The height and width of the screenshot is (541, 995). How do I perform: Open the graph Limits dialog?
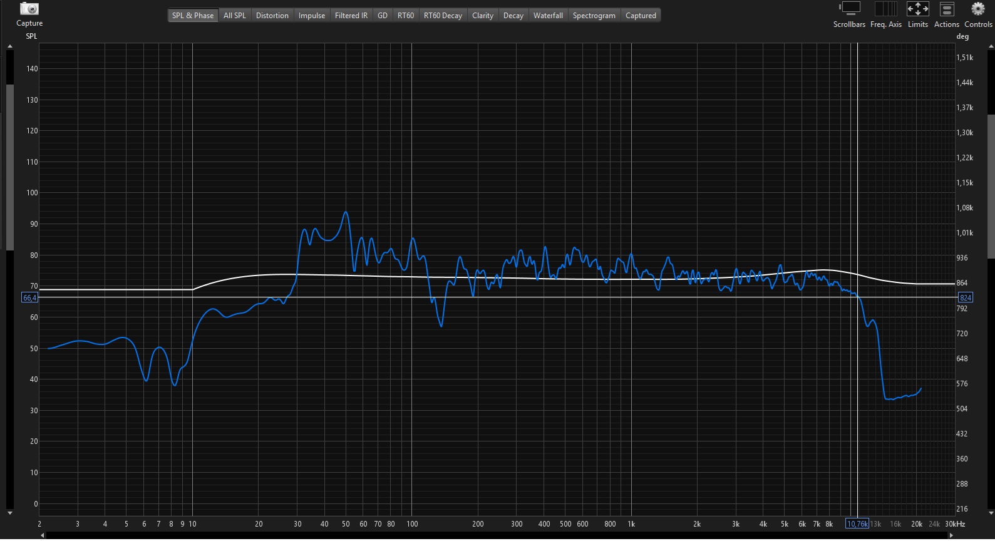[918, 9]
